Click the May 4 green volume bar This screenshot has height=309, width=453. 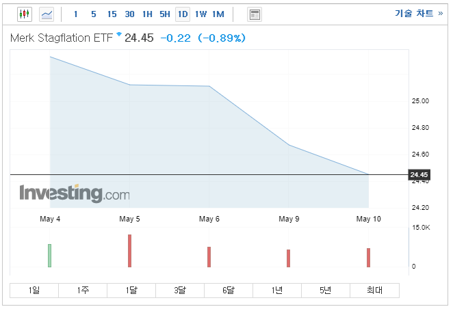(50, 256)
